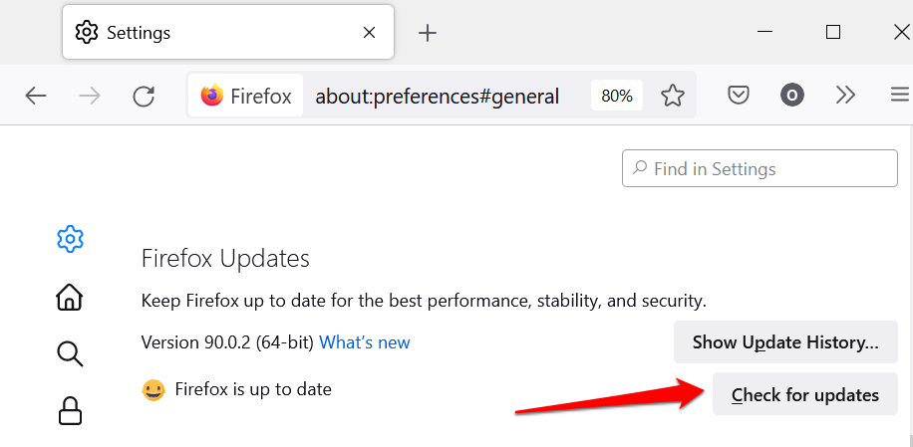This screenshot has width=913, height=447.
Task: Bookmark this page with the star icon
Action: tap(674, 96)
